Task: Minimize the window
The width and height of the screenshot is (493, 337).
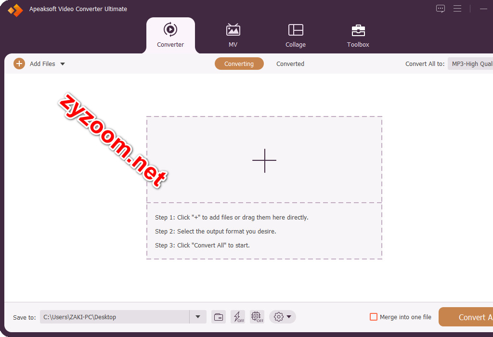Action: (x=483, y=9)
